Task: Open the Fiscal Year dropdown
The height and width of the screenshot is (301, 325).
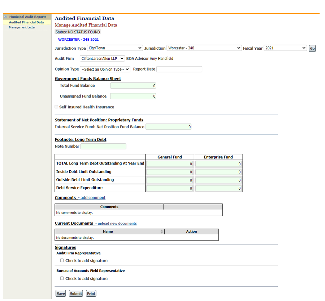Action: pyautogui.click(x=285, y=48)
